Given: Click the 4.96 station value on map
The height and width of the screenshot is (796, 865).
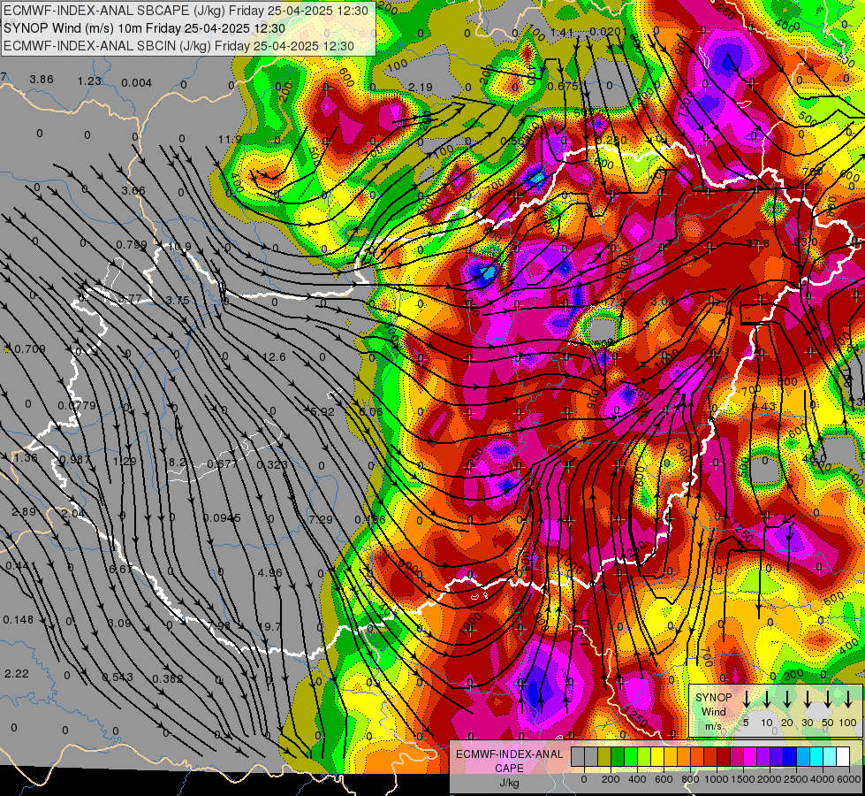Looking at the screenshot, I should point(269,573).
